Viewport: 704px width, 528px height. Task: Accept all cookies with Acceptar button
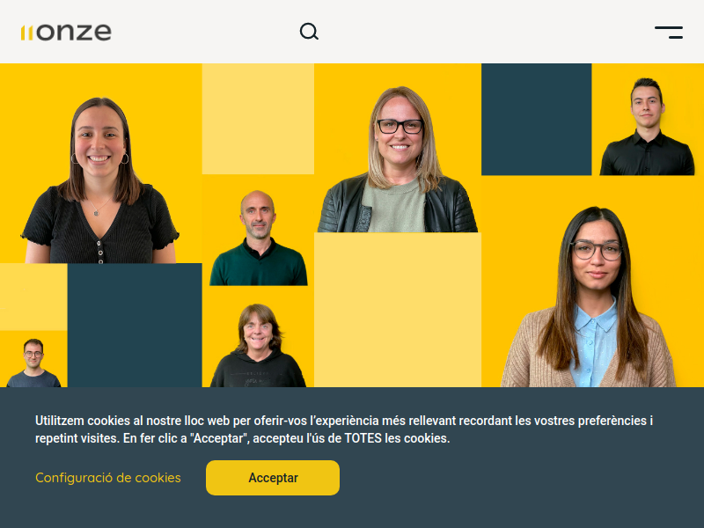coord(273,478)
